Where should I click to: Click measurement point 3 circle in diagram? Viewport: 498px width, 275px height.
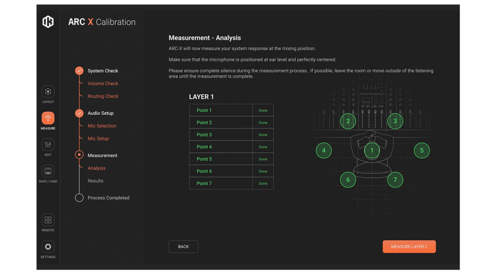395,121
